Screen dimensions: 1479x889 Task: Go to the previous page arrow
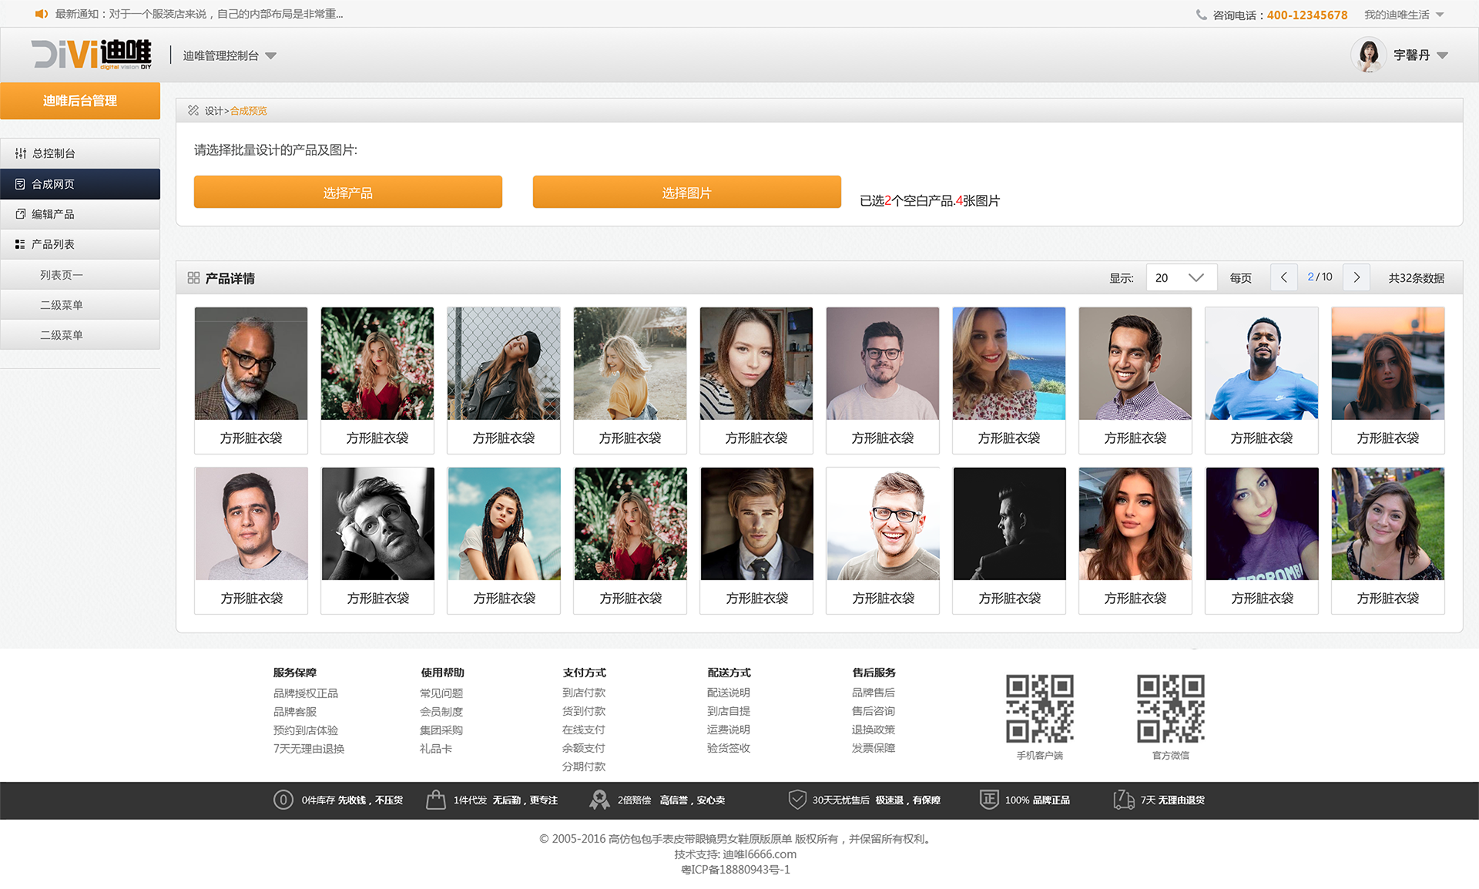click(1283, 277)
